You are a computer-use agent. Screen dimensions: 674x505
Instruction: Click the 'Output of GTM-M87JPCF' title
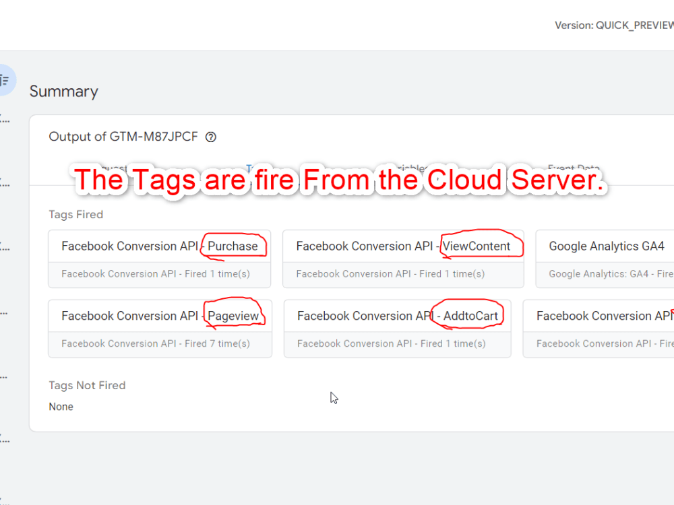[123, 137]
